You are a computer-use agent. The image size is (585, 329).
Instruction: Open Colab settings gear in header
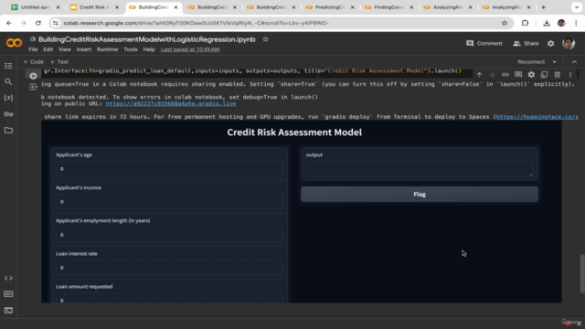coord(550,43)
